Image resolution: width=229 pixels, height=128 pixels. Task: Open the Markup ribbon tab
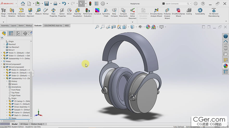tap(29, 26)
